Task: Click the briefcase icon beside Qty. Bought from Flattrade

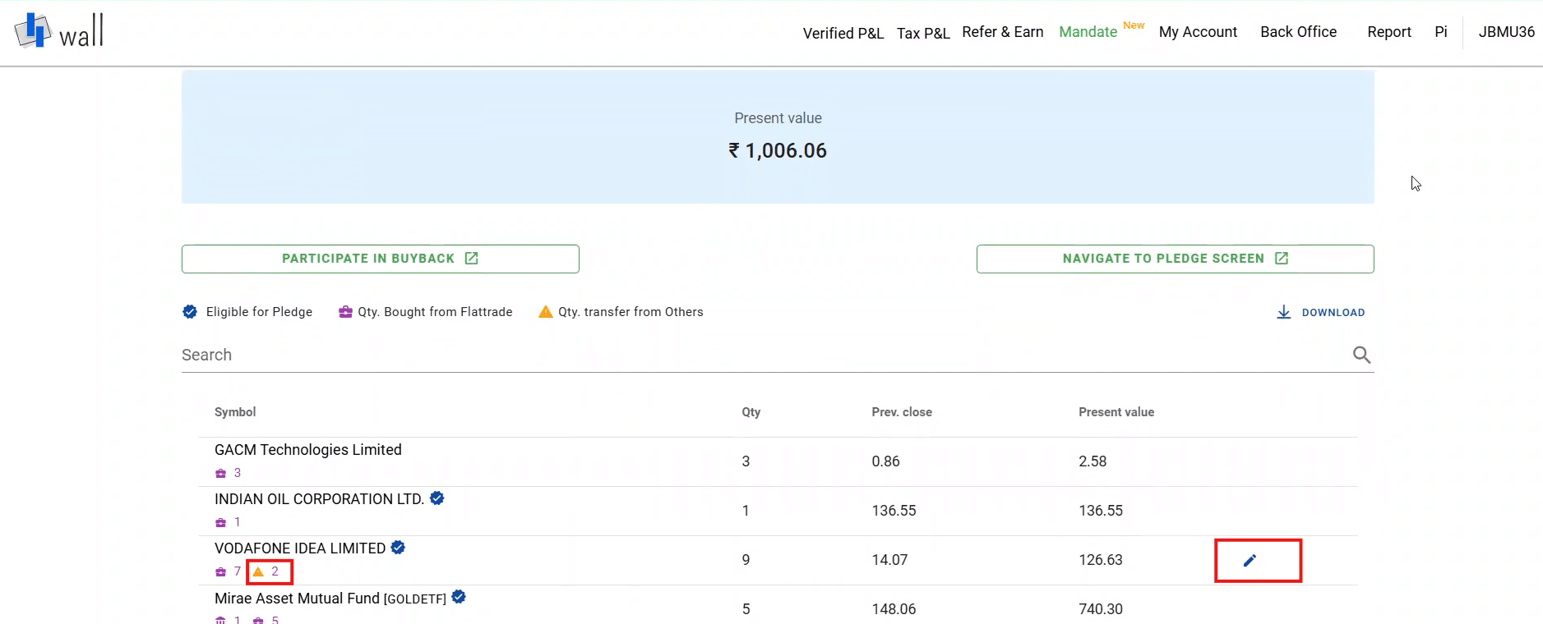Action: pyautogui.click(x=345, y=312)
